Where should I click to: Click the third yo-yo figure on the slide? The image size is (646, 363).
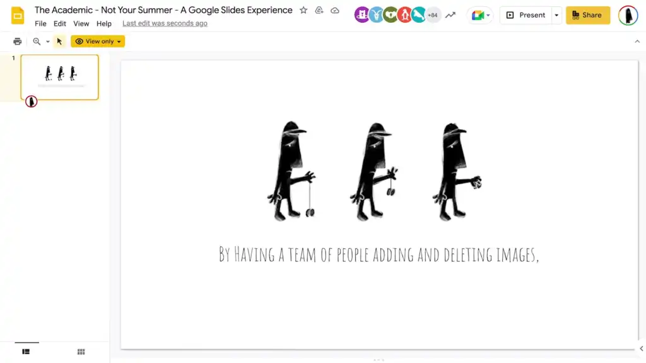pyautogui.click(x=457, y=171)
